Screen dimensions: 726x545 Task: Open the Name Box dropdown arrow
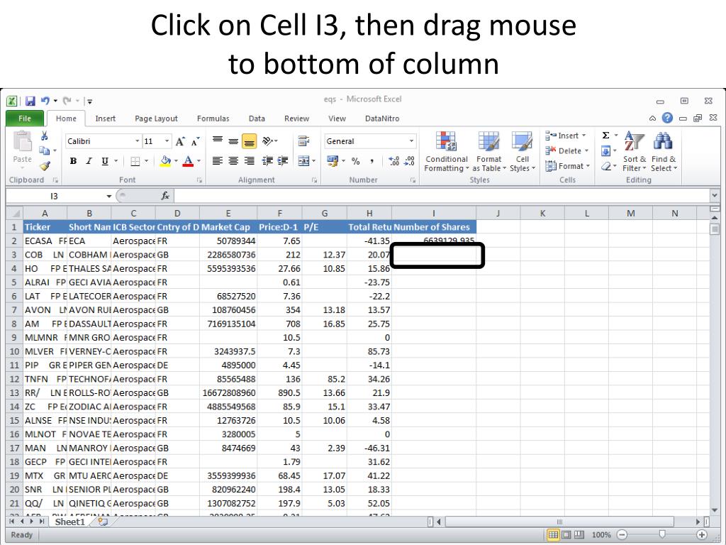point(108,196)
